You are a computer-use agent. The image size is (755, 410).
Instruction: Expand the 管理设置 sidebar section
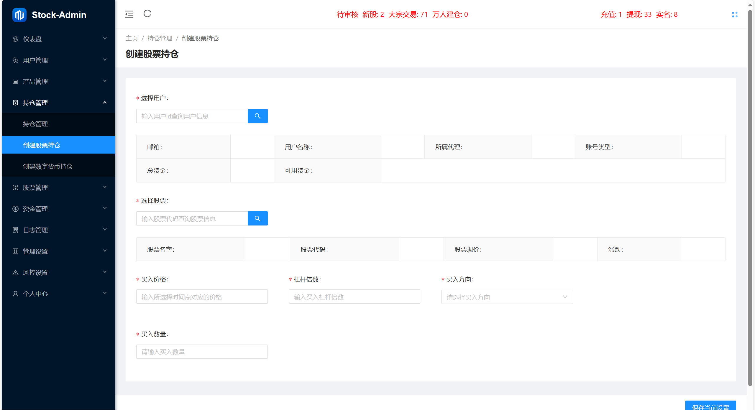[x=58, y=251]
